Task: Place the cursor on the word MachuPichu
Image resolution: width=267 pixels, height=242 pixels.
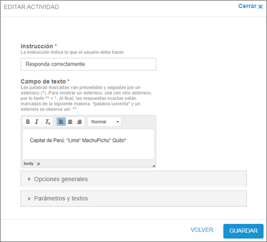Action: point(95,140)
